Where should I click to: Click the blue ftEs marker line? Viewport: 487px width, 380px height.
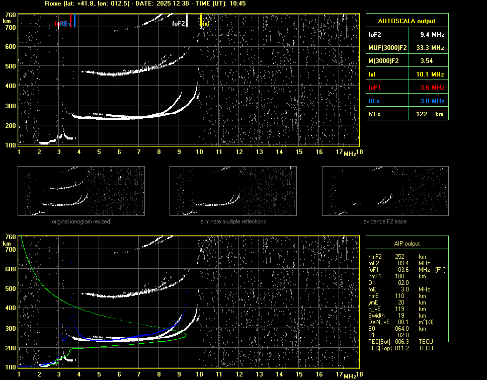click(74, 20)
